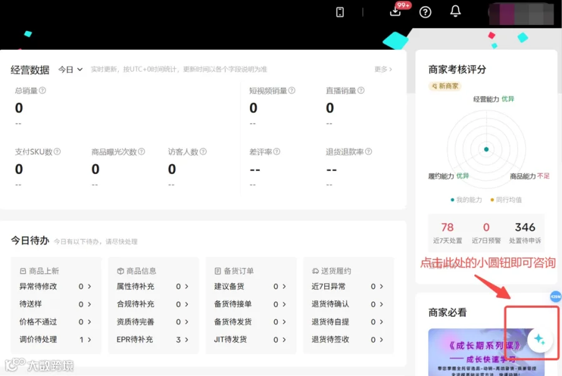This screenshot has height=376, width=562.
Task: Show info tooltip next to 直播销量
Action: pos(361,90)
